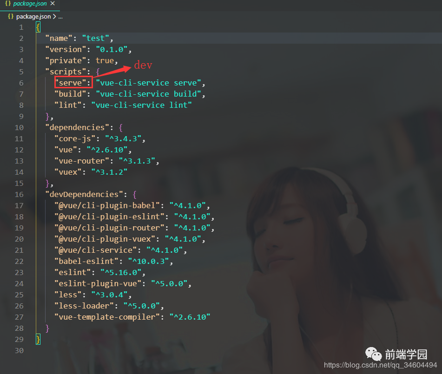Select package.json in the breadcrumb path

pos(33,16)
